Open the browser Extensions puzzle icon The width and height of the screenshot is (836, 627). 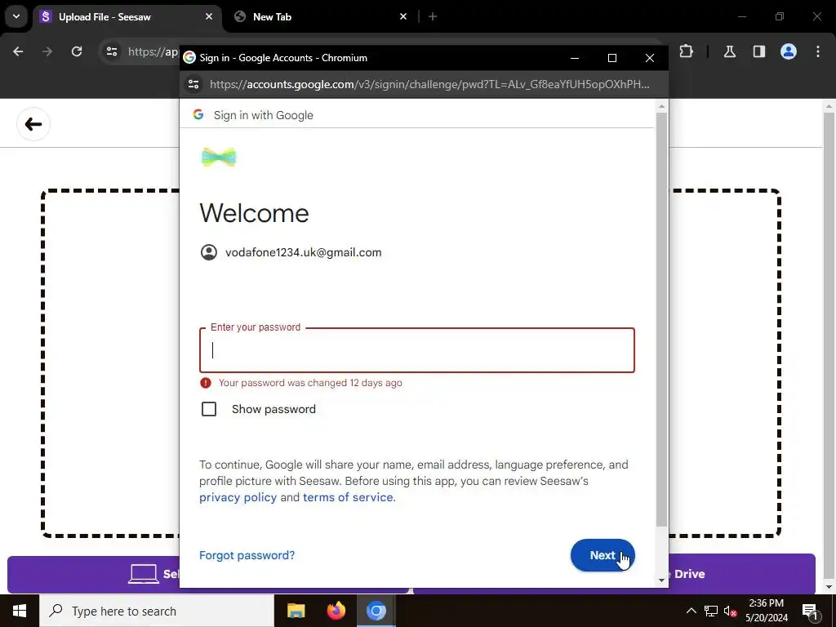click(x=686, y=51)
